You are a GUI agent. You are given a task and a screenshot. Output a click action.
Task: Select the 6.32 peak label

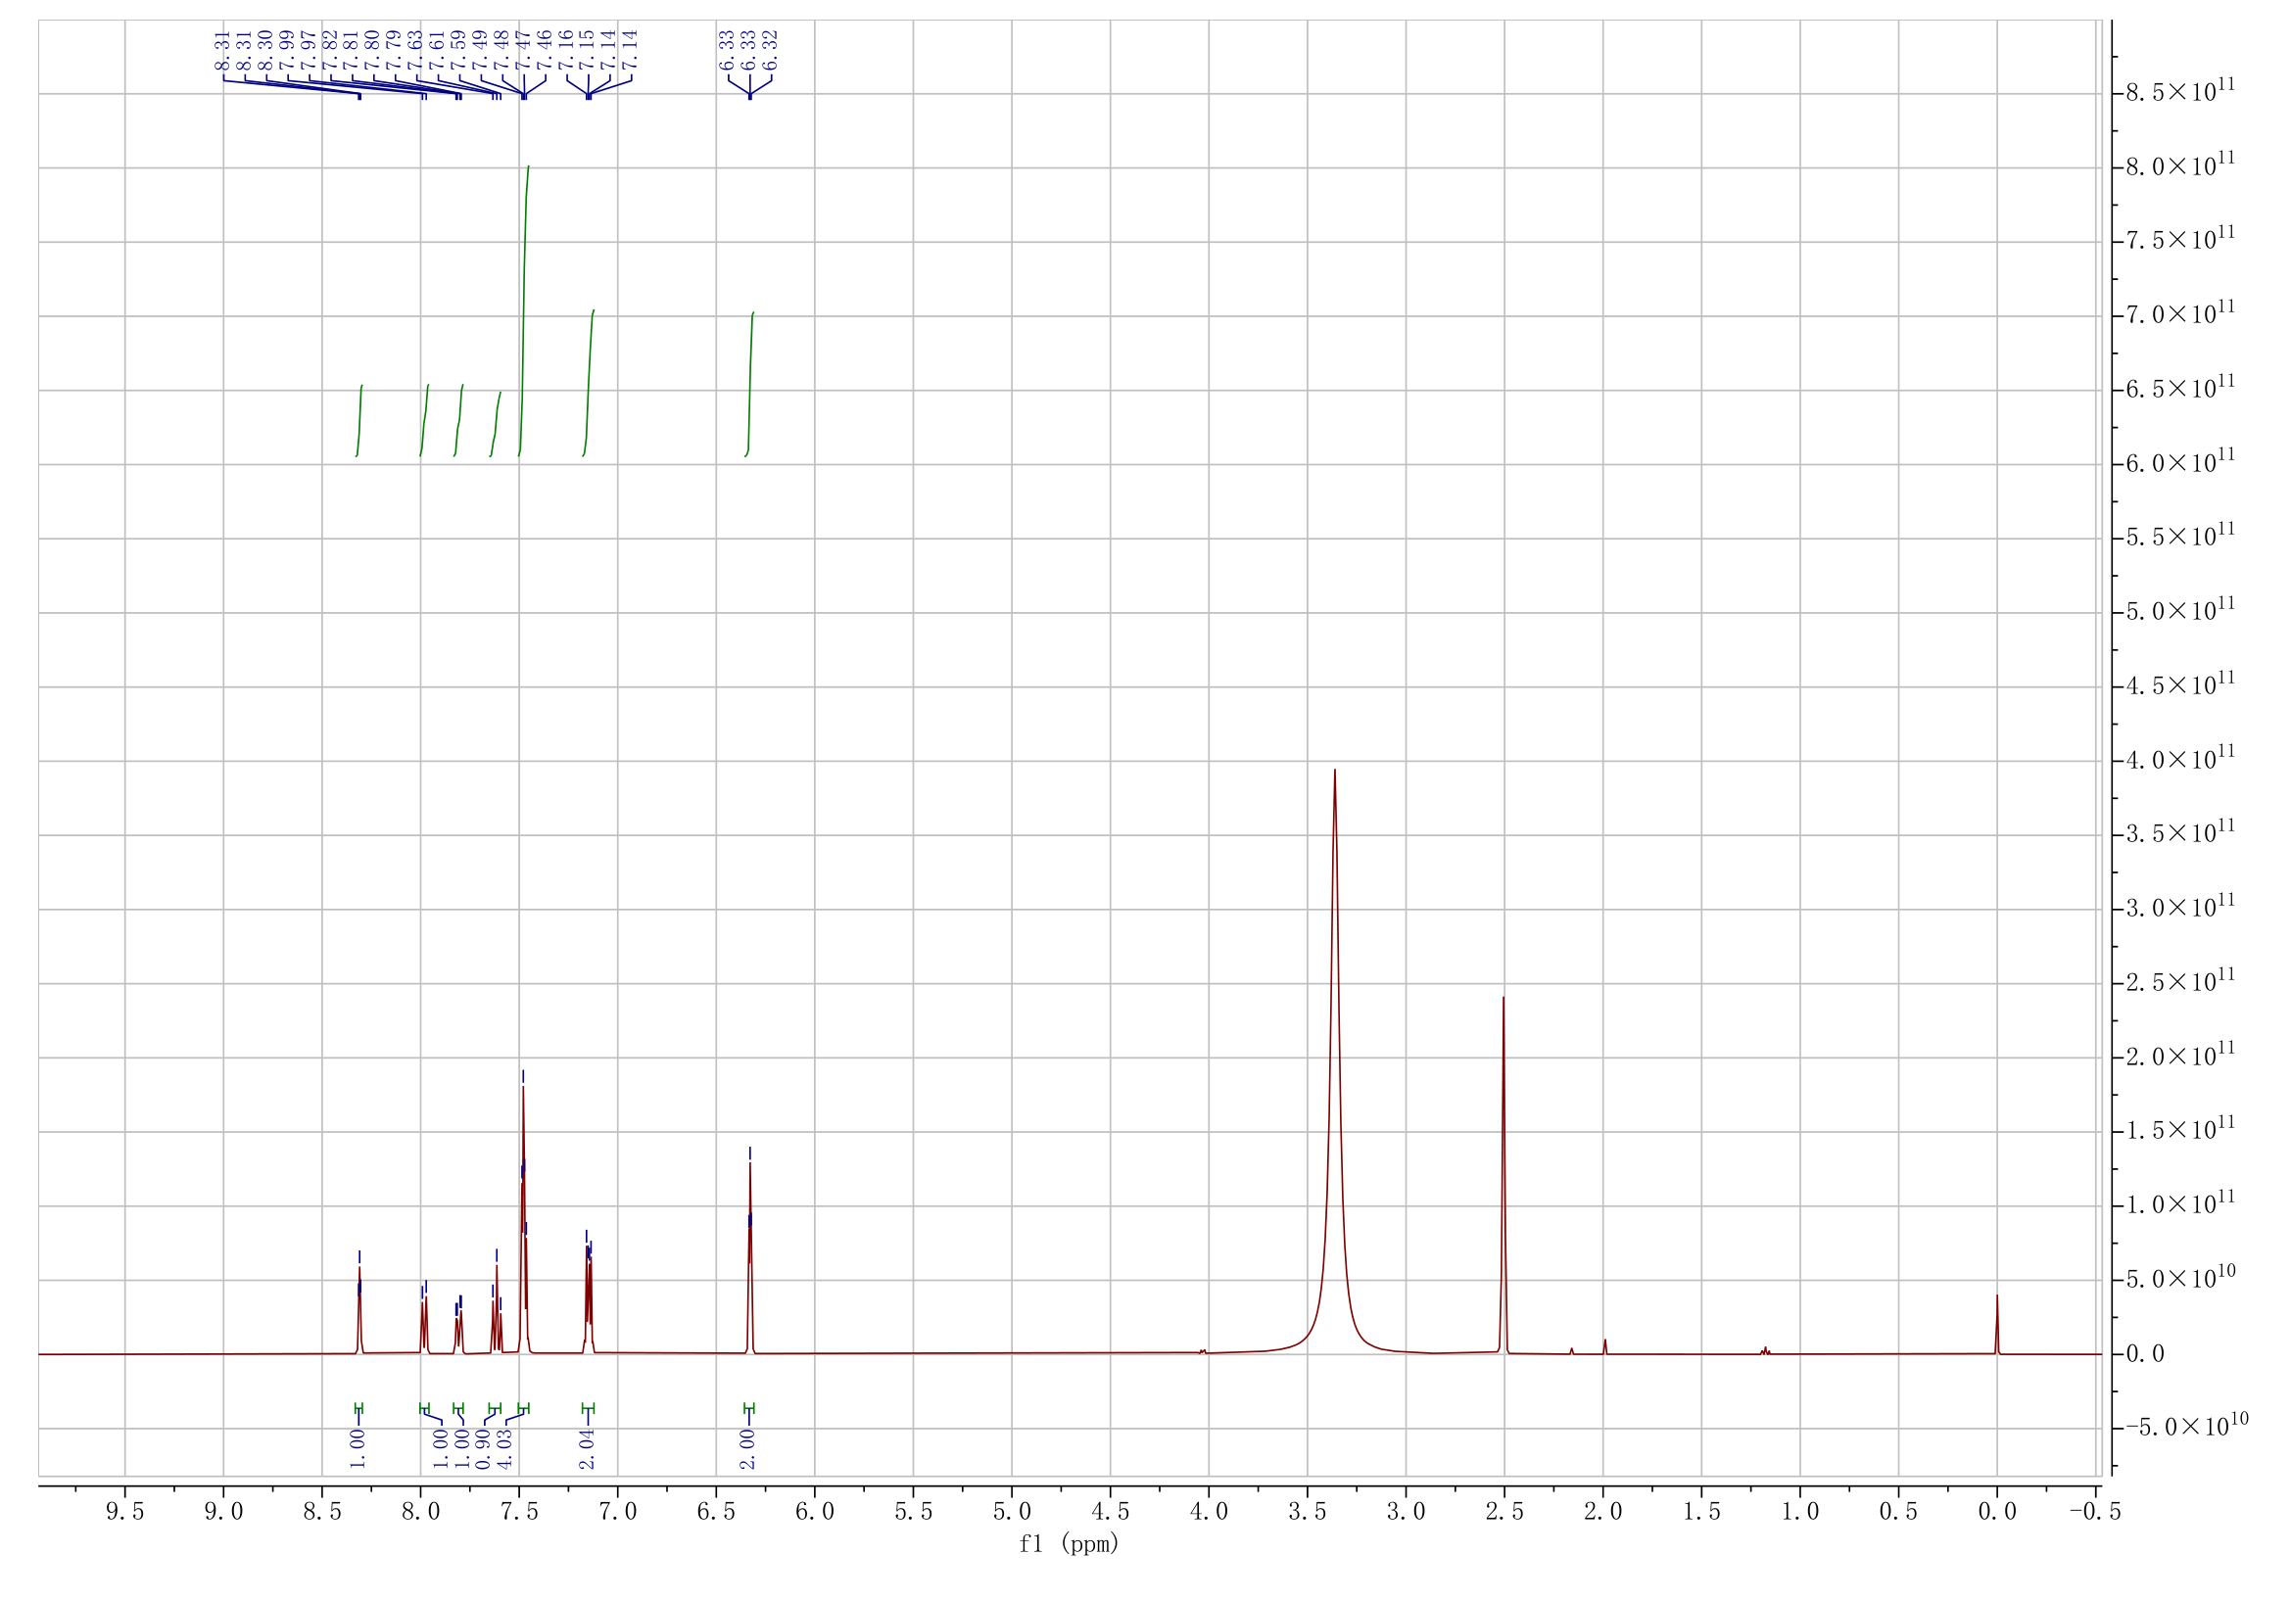point(770,50)
